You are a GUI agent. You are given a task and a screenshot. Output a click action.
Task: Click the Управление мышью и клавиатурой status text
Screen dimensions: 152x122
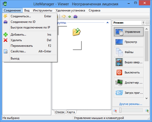99,118
